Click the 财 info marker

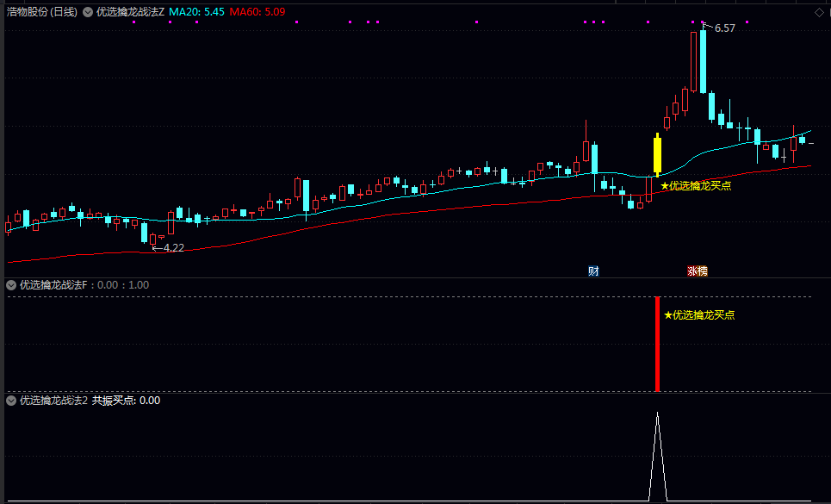pos(593,271)
